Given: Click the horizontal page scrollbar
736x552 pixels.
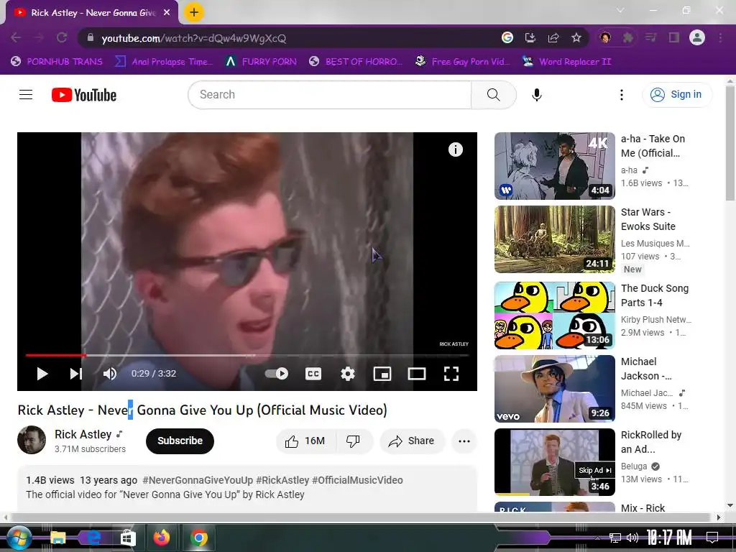Looking at the screenshot, I should (x=359, y=517).
